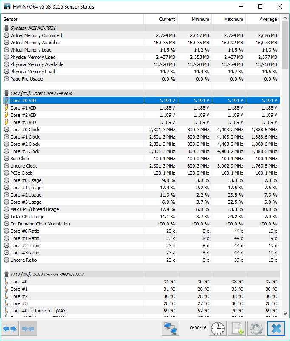Screen dimensions: 290x341
Task: Click the System MSI MS-7821 chip icon
Action: (6, 28)
